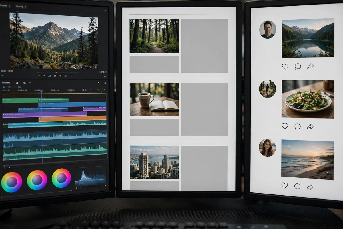
Task: Expand the chevron dropdown in the timeline header
Action: click(x=30, y=83)
